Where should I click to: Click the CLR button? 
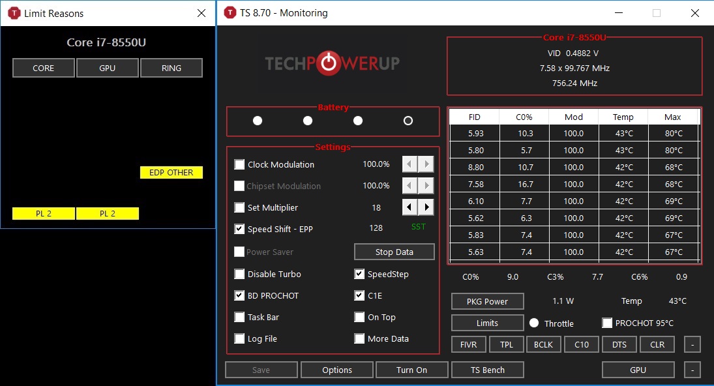(657, 344)
